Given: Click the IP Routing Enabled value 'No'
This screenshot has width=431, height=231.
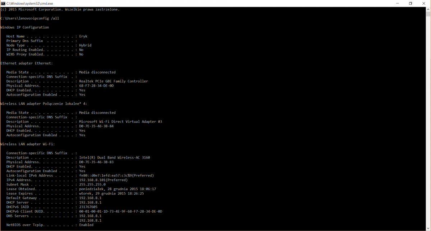Looking at the screenshot, I should [x=81, y=50].
